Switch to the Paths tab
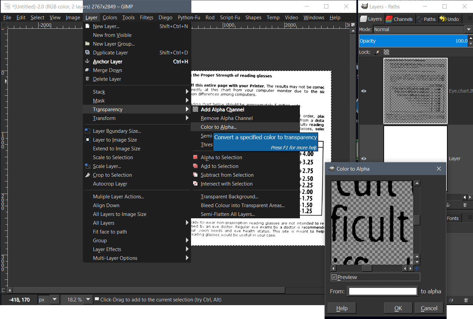473x319 pixels. [x=426, y=19]
